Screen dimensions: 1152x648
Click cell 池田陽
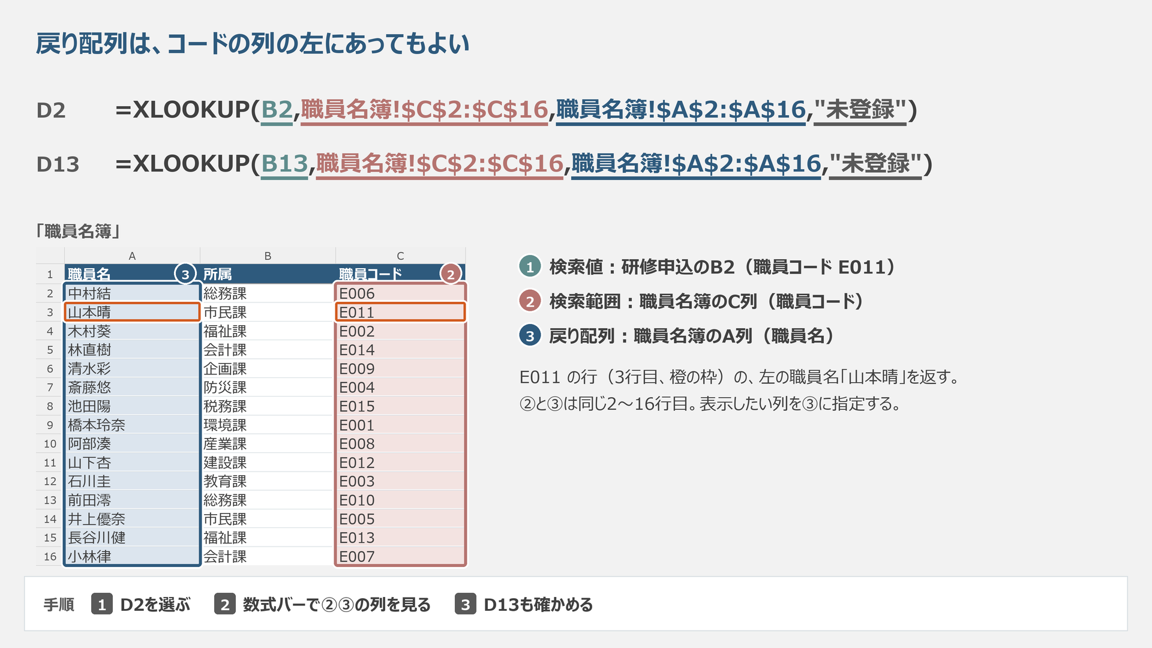132,406
